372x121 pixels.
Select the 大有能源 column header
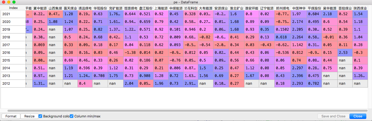coord(206,8)
